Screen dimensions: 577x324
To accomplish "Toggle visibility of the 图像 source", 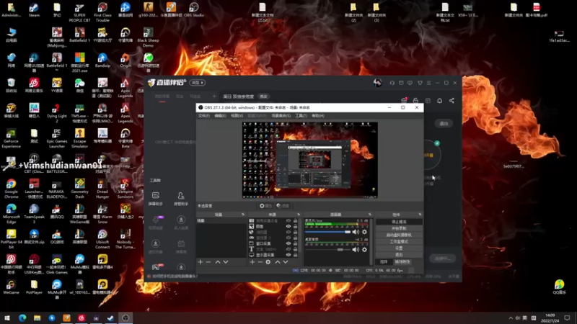I will click(x=288, y=226).
